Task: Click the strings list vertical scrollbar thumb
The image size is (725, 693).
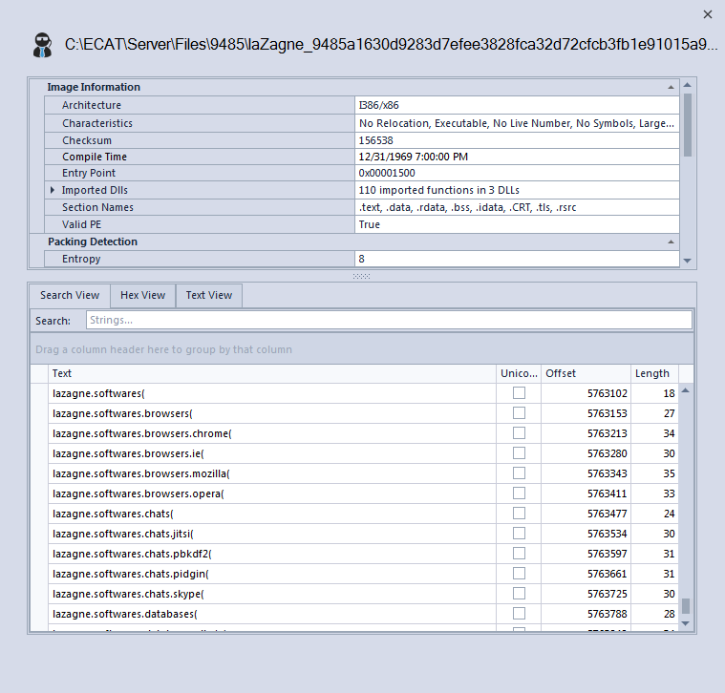Action: [x=685, y=605]
